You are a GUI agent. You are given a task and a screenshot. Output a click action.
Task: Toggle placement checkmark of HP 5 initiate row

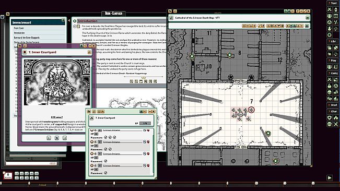(x=105, y=161)
